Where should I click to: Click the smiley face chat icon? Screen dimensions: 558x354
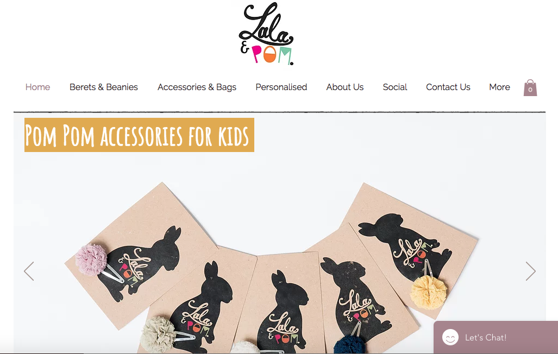pos(450,337)
